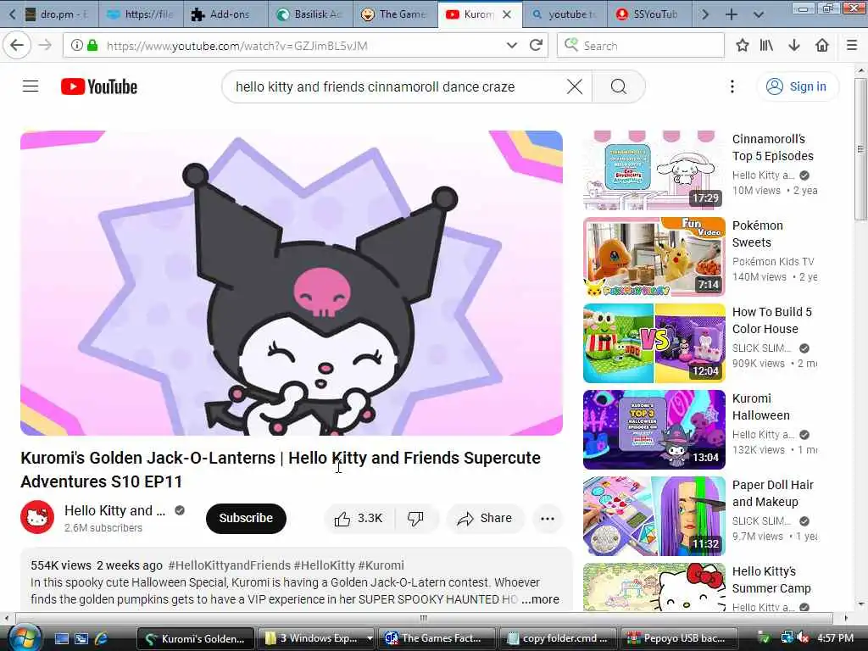Screen dimensions: 868x651
Task: Open the YouTube guide hamburger menu
Action: (31, 86)
